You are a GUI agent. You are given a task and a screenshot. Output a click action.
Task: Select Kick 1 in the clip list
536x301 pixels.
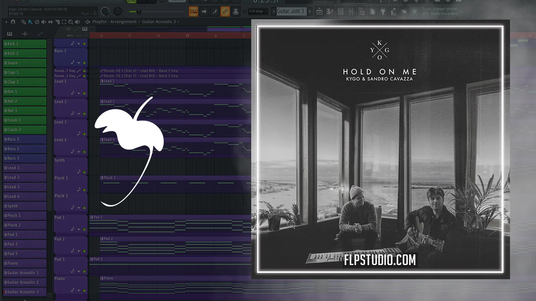click(x=25, y=43)
